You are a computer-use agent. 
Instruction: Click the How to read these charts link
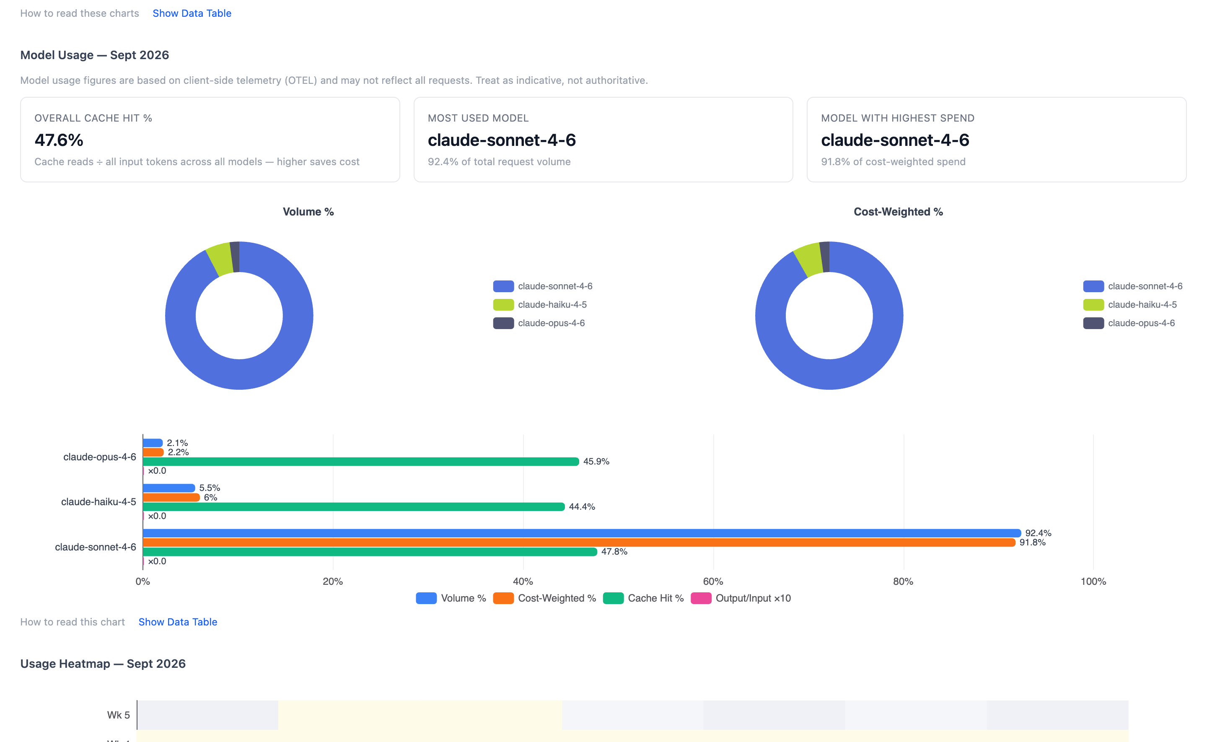point(80,13)
